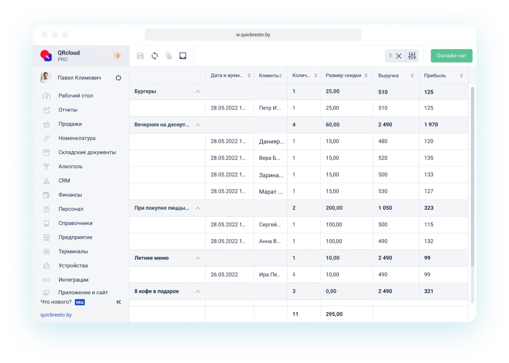509x363 pixels.
Task: Click the inbox tray icon in toolbar
Action: [183, 56]
